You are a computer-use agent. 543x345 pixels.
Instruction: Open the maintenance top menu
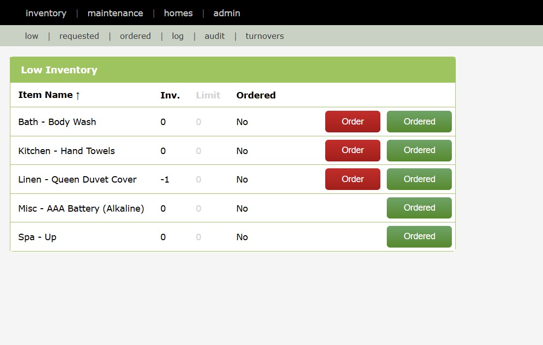tap(115, 13)
